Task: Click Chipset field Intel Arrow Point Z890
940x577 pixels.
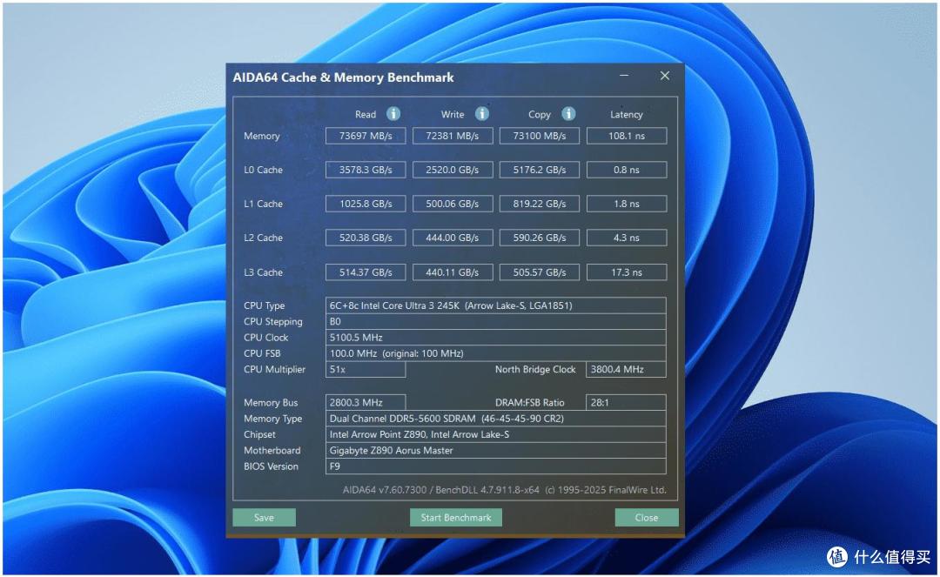Action: 496,434
